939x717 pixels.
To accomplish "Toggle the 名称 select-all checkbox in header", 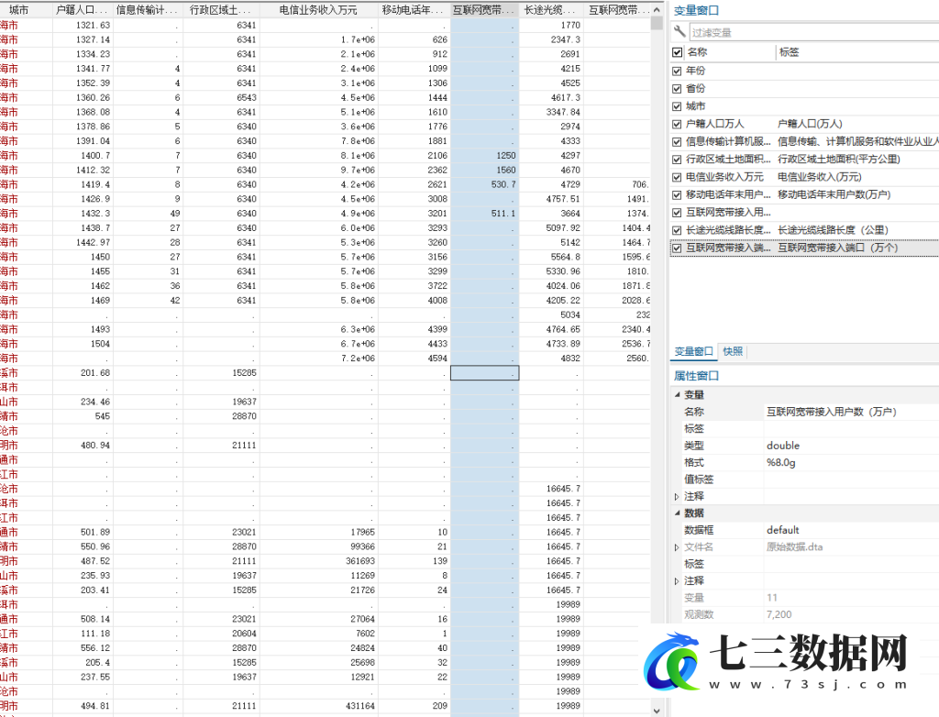I will 678,52.
